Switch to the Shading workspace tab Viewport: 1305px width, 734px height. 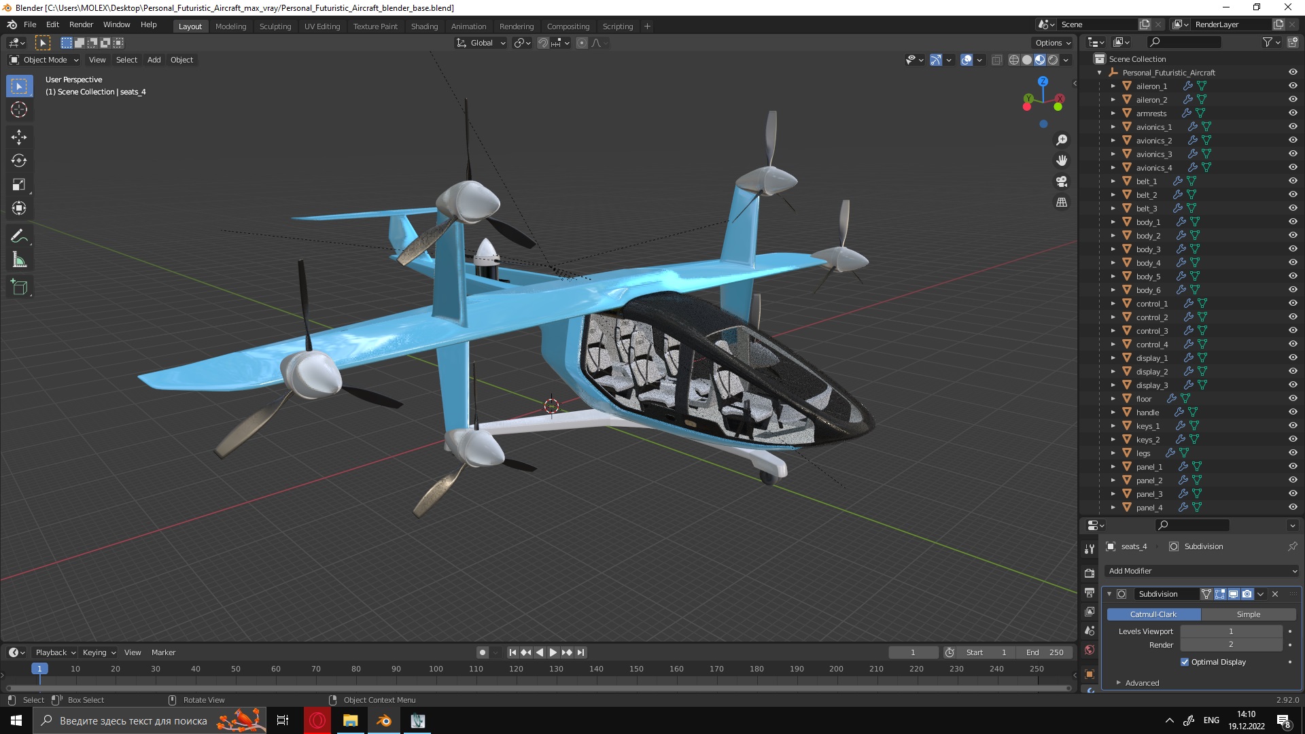point(424,27)
